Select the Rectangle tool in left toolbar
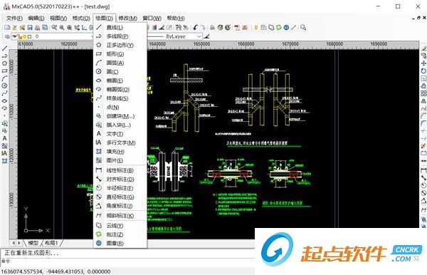 (x=4, y=71)
